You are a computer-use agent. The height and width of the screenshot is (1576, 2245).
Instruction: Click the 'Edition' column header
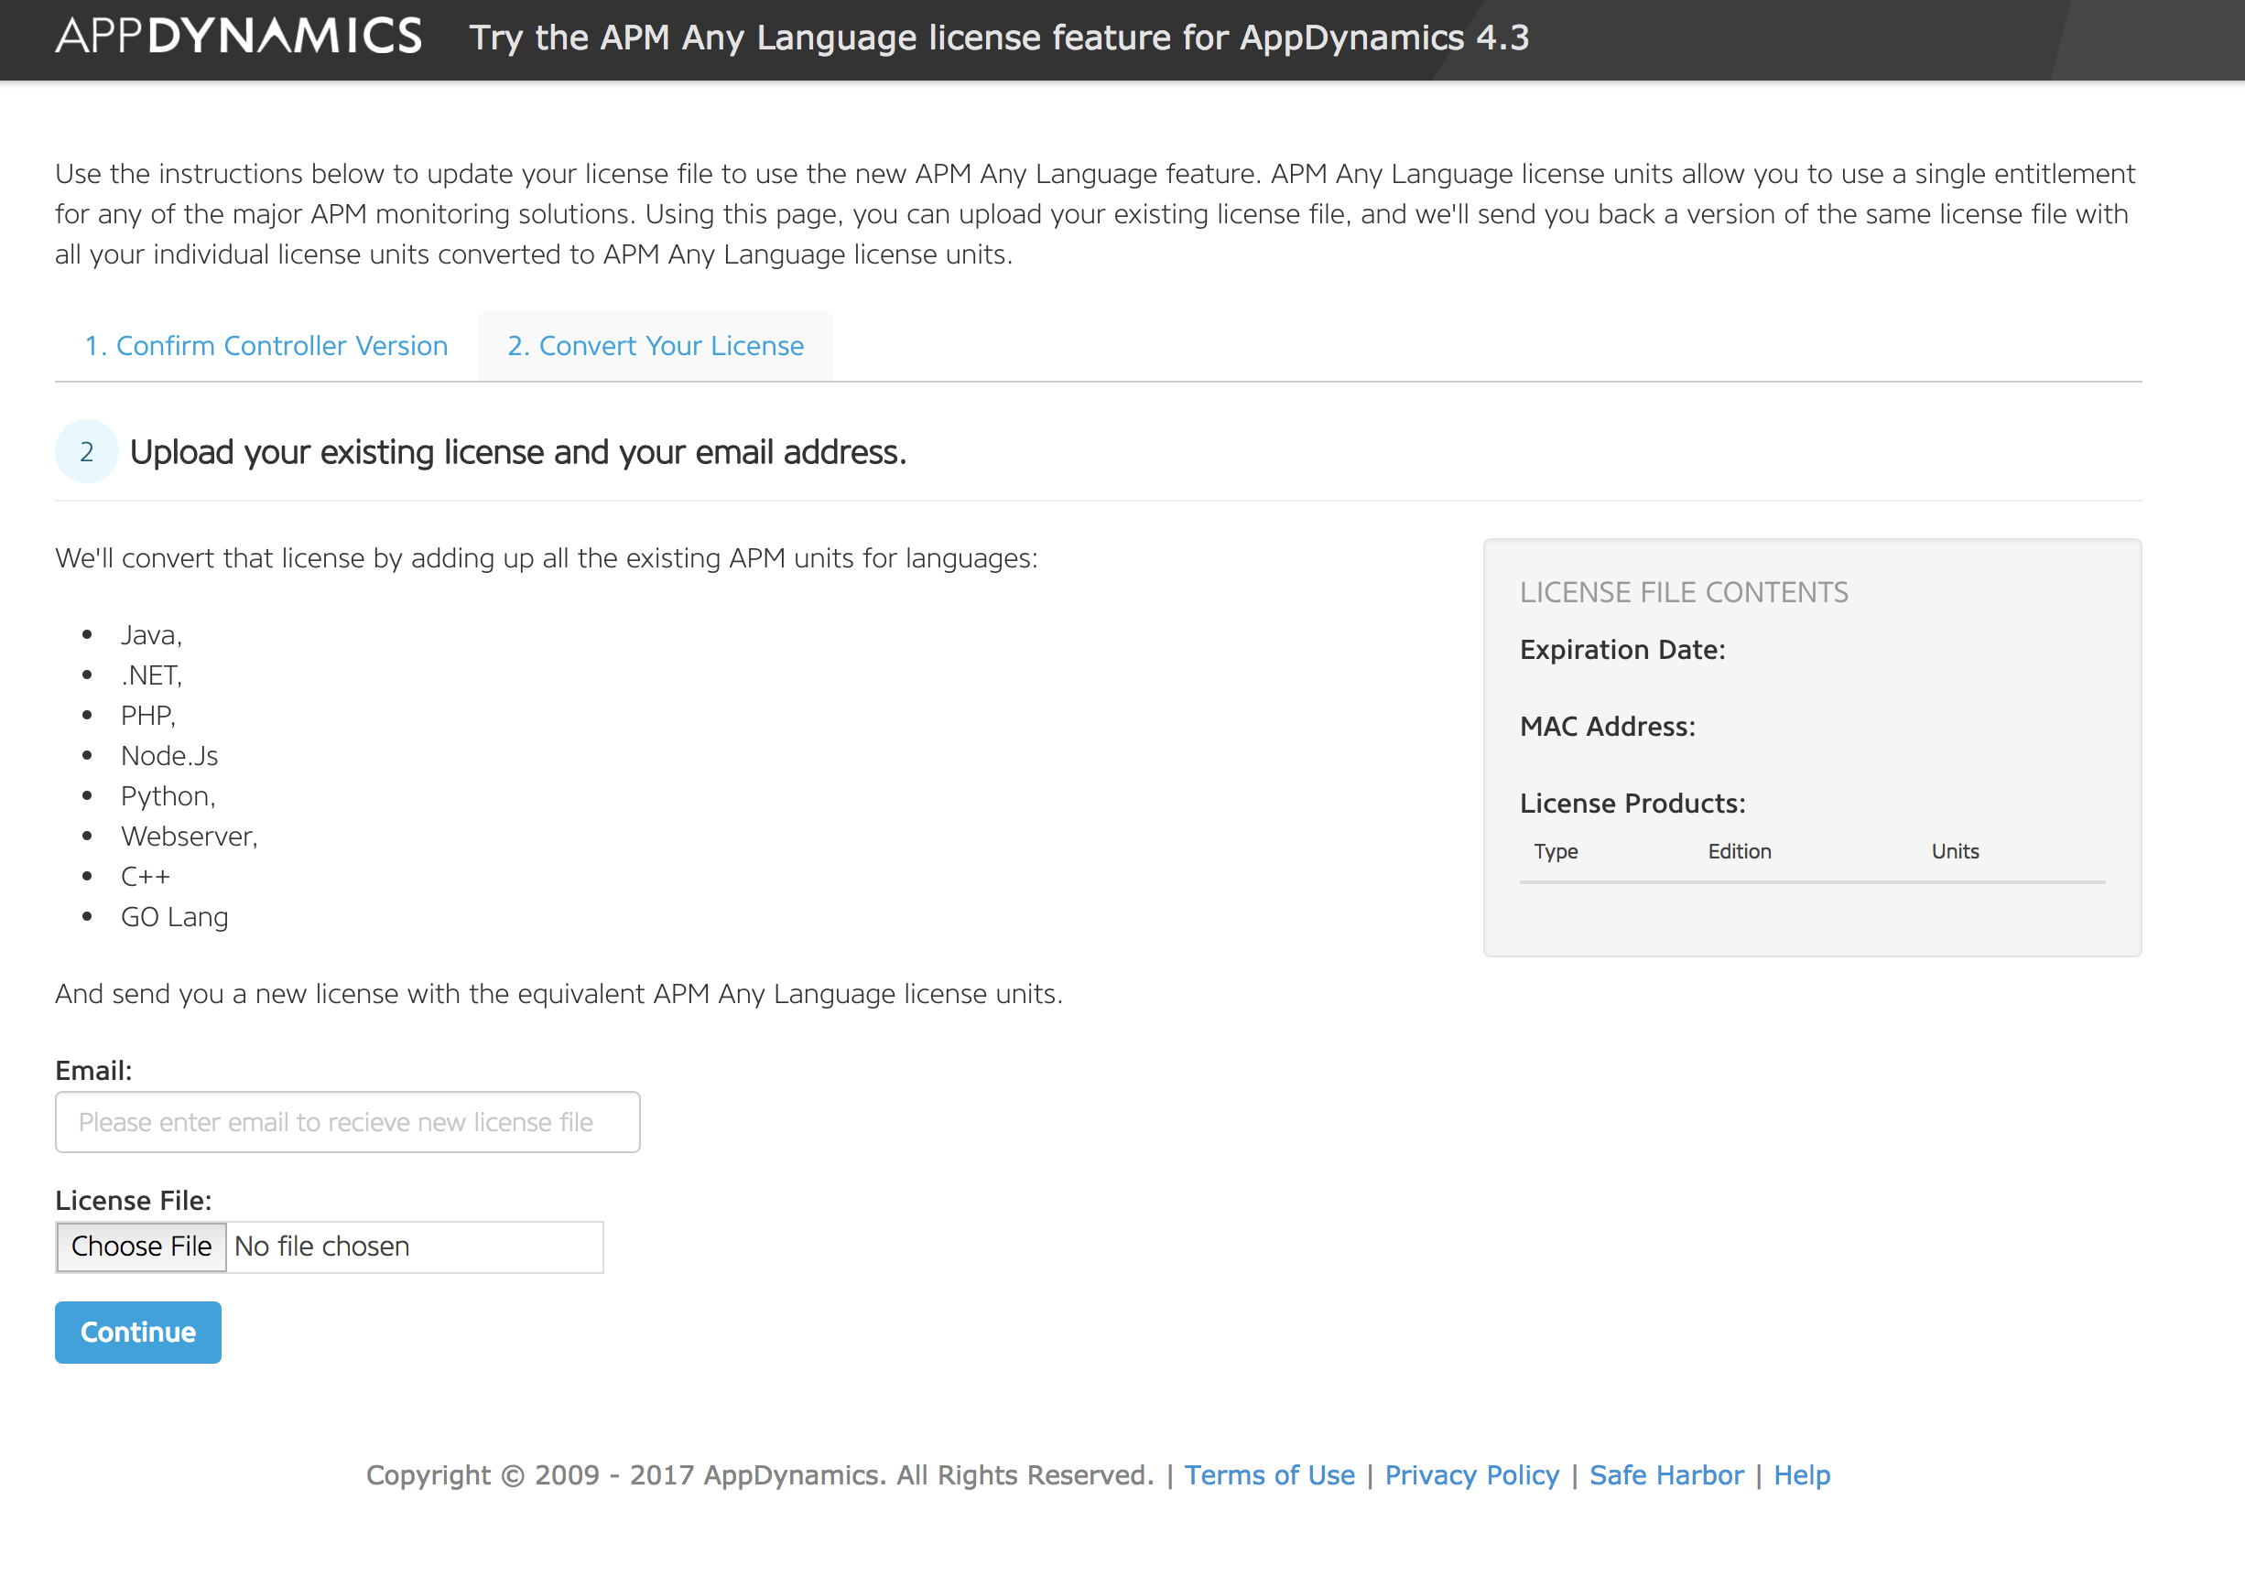[1740, 851]
